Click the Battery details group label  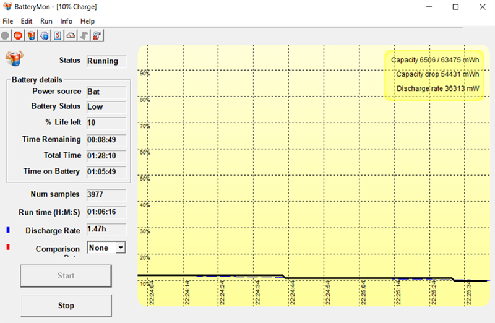tap(37, 80)
